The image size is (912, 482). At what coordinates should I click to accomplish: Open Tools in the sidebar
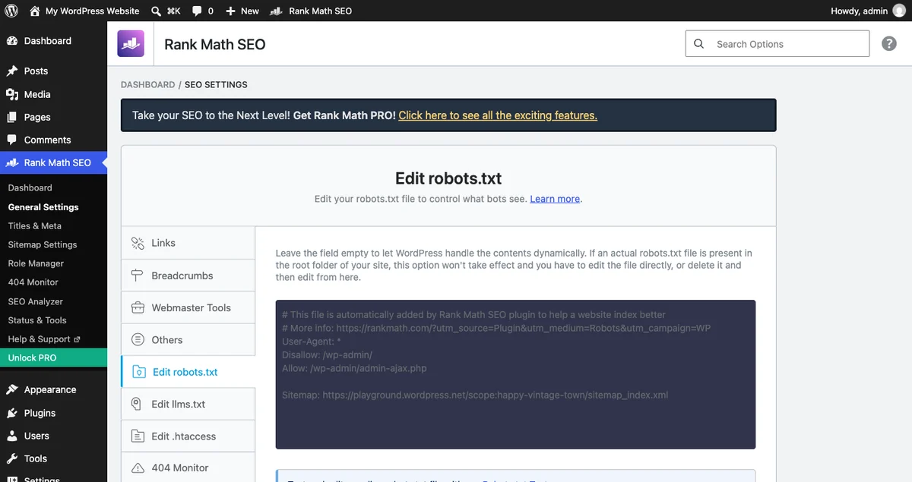53,458
